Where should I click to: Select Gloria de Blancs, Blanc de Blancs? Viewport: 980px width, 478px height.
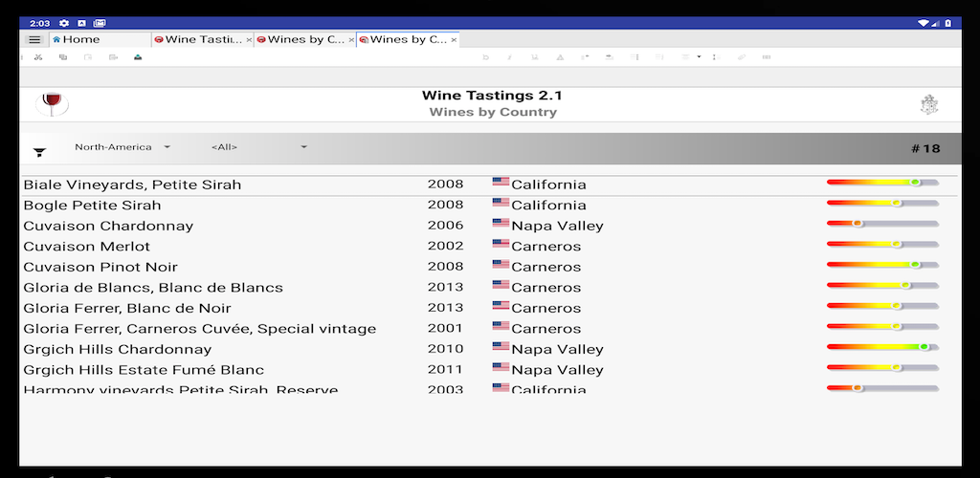tap(153, 288)
